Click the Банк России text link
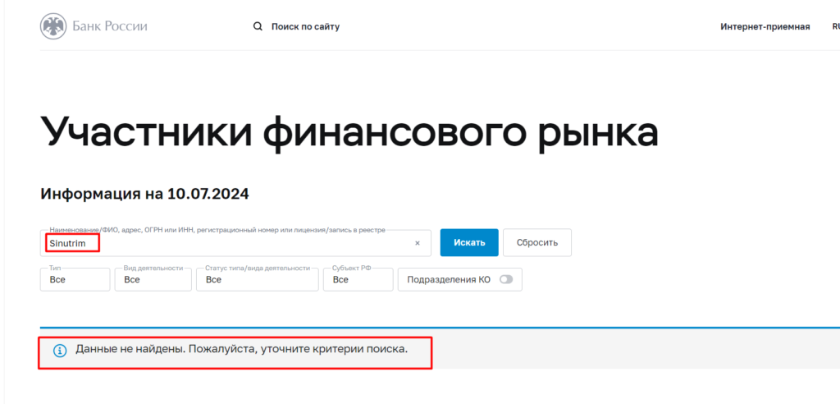The height and width of the screenshot is (404, 840). (x=110, y=26)
